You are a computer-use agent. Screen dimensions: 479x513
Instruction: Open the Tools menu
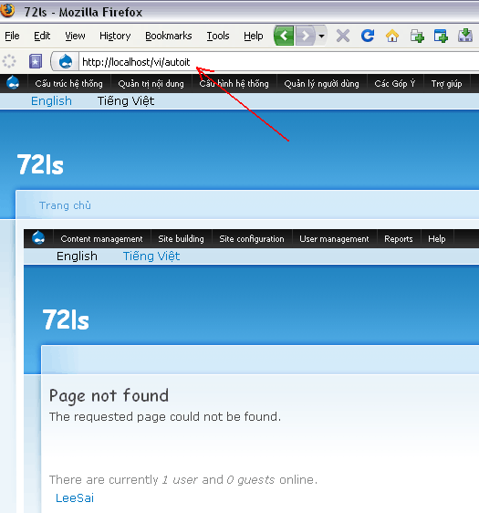point(218,36)
